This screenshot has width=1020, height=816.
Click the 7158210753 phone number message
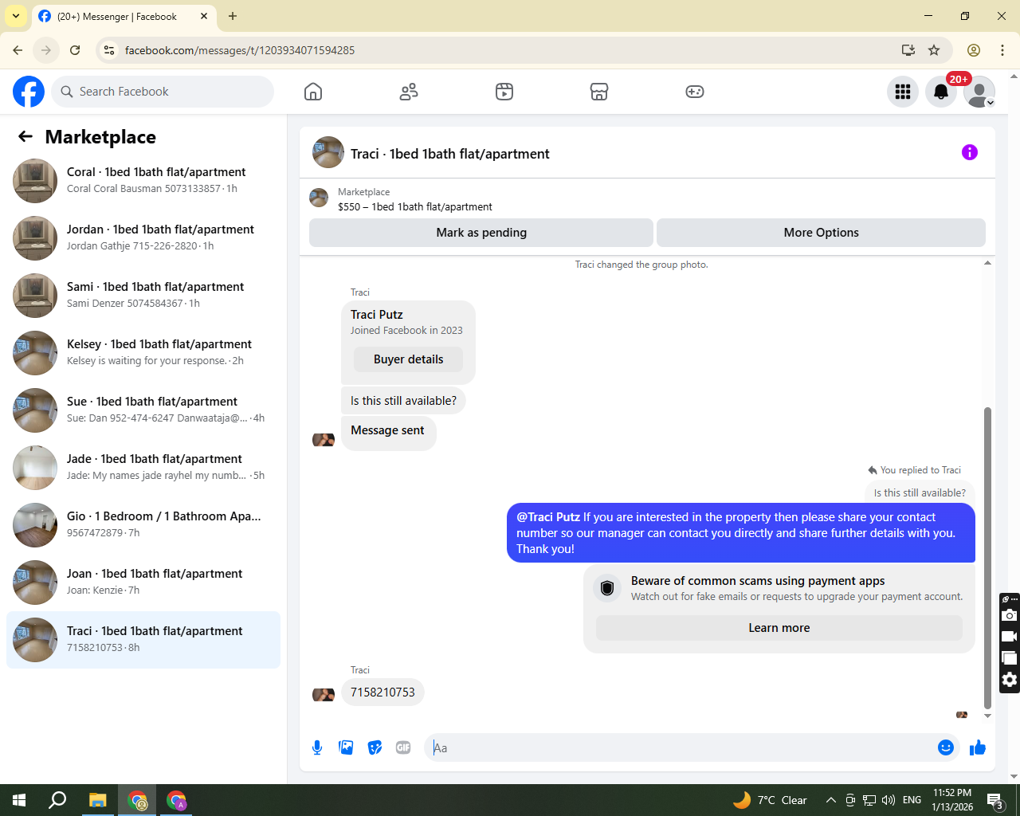pos(382,692)
